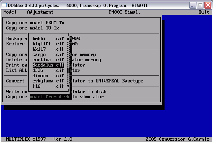Viewport: 213px width, 143px height.
Task: Select Copy one model from disk to simulator
Action: [55, 97]
